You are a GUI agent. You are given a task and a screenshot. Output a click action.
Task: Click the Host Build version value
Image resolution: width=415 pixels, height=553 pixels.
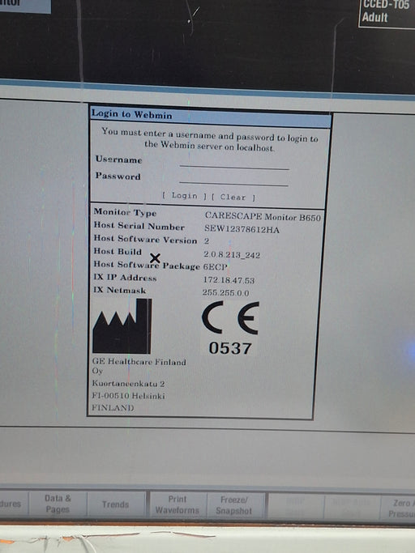tap(232, 254)
